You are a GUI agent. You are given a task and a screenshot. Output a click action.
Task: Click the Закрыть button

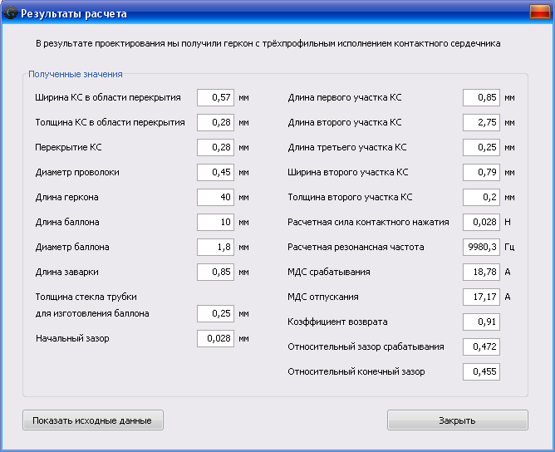coord(457,420)
